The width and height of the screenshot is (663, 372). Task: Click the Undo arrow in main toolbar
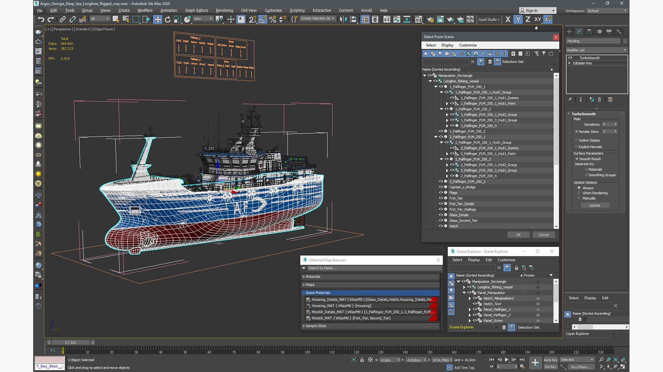41,19
